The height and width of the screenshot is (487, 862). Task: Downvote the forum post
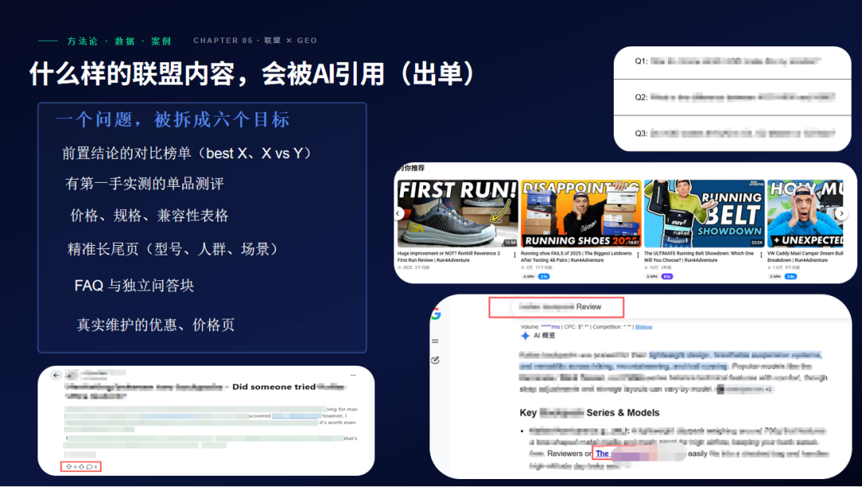pyautogui.click(x=81, y=467)
